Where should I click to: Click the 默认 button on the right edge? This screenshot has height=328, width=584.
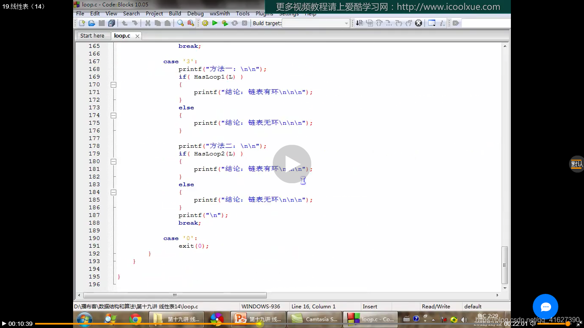pyautogui.click(x=577, y=164)
